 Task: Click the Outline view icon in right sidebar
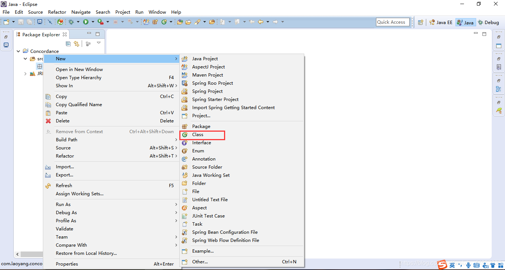[499, 89]
